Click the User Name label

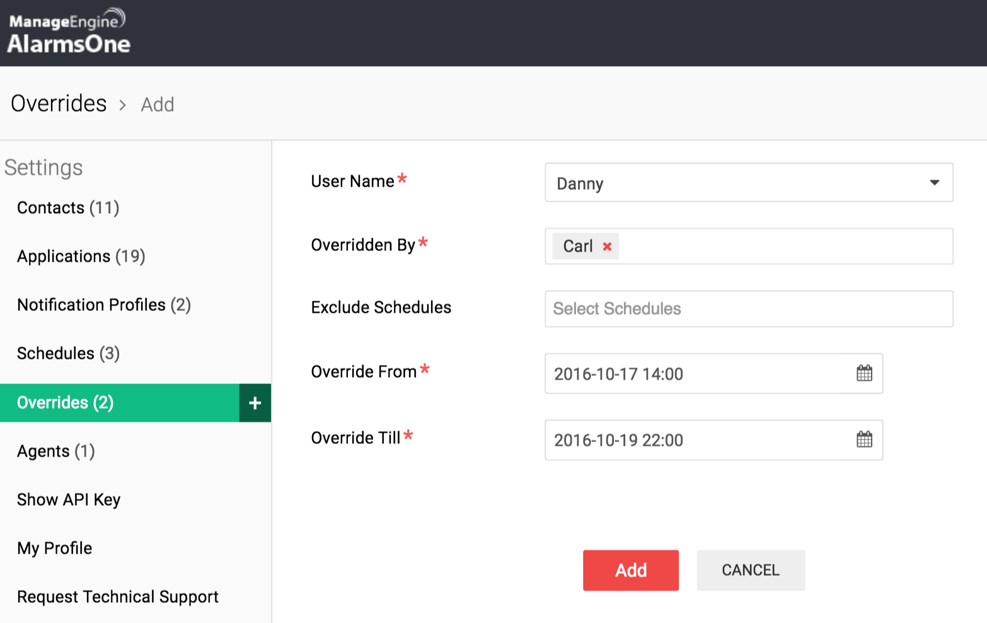coord(353,182)
